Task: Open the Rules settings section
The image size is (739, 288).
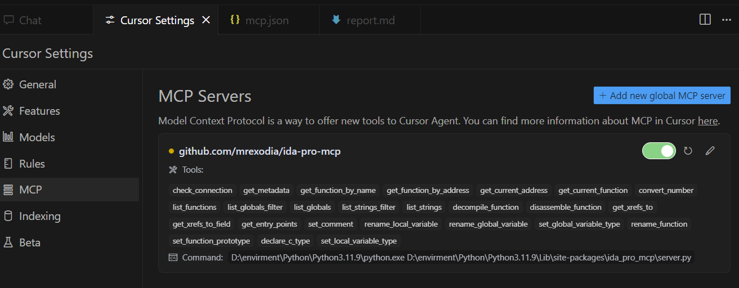Action: (32, 164)
